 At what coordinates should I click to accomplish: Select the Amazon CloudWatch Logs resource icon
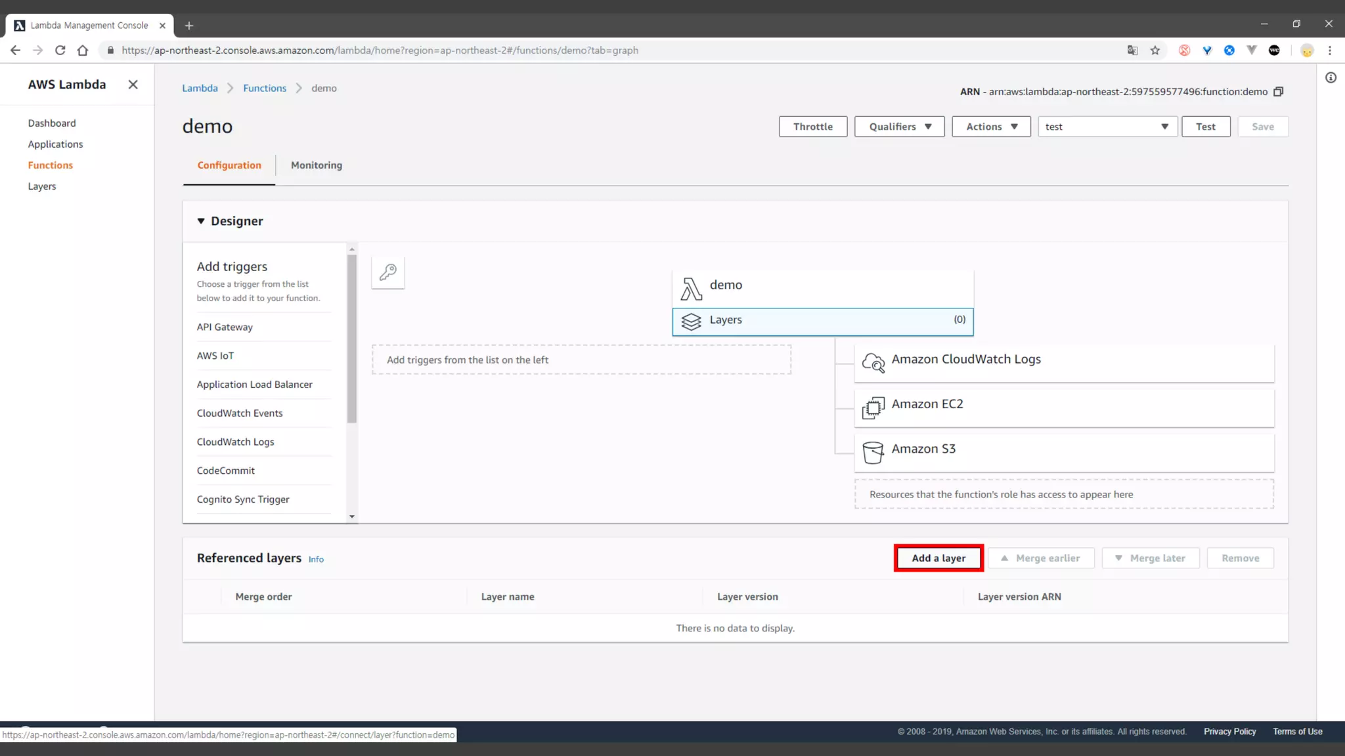point(873,362)
